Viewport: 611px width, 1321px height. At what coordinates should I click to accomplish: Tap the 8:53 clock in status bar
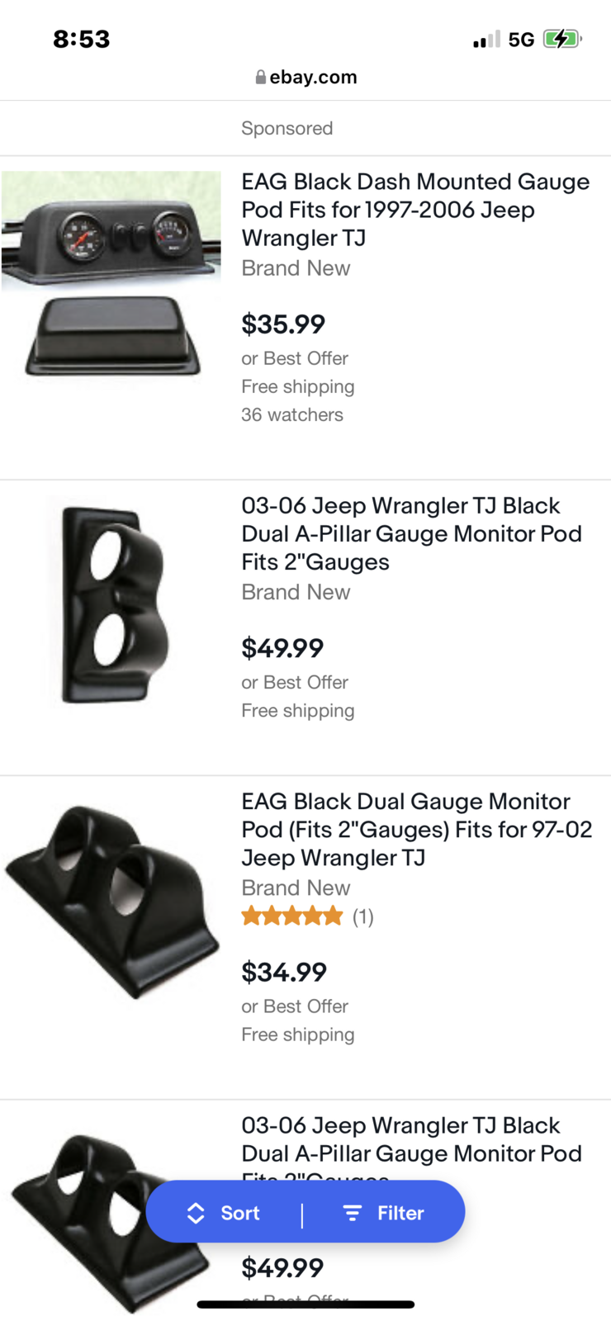pyautogui.click(x=81, y=39)
